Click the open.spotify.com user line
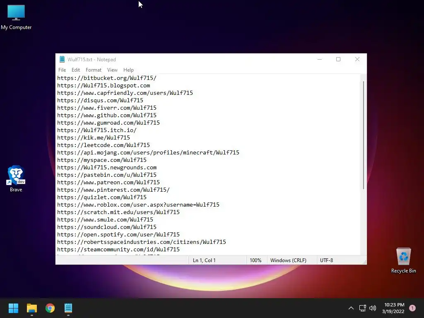This screenshot has width=424, height=318. pos(118,235)
